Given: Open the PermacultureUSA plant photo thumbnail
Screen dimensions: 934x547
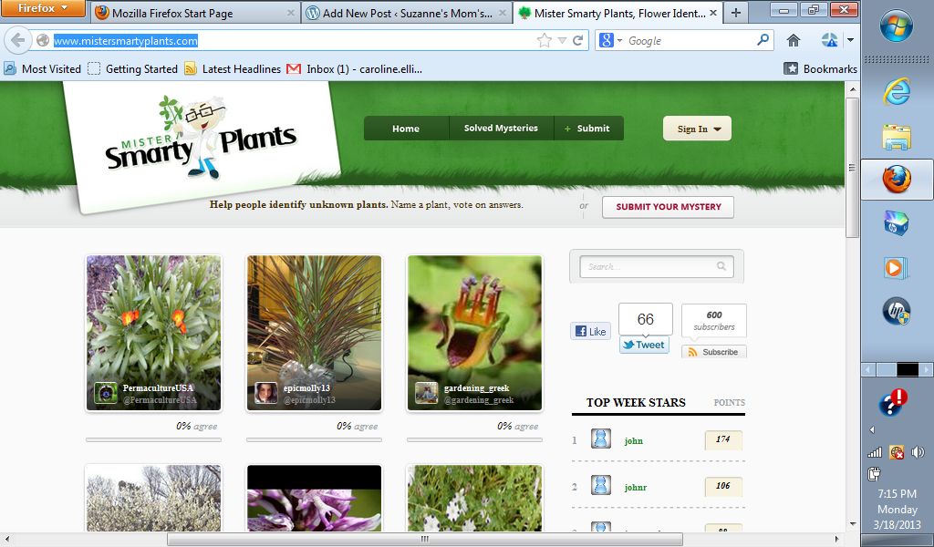Looking at the screenshot, I should pyautogui.click(x=153, y=333).
